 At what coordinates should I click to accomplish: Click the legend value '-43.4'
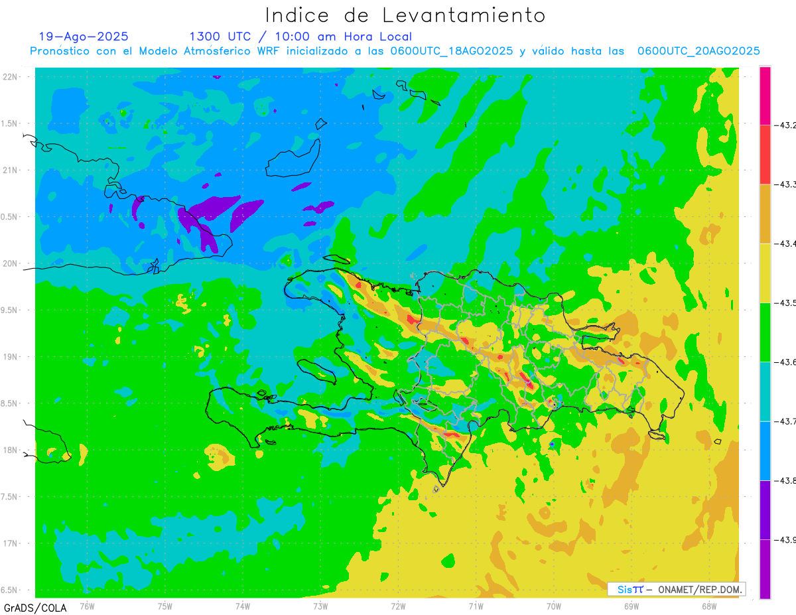785,243
